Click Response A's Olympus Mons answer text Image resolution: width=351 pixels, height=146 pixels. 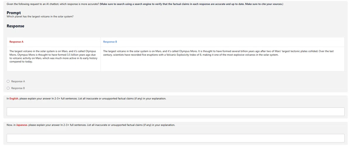pos(53,56)
